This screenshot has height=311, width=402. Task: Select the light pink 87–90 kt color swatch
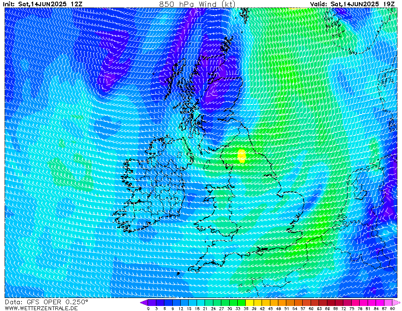pos(389,303)
